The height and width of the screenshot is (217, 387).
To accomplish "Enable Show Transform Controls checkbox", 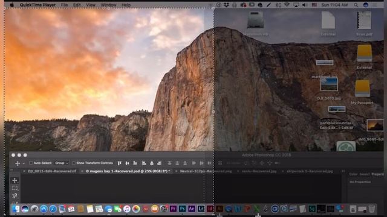I will [74, 163].
